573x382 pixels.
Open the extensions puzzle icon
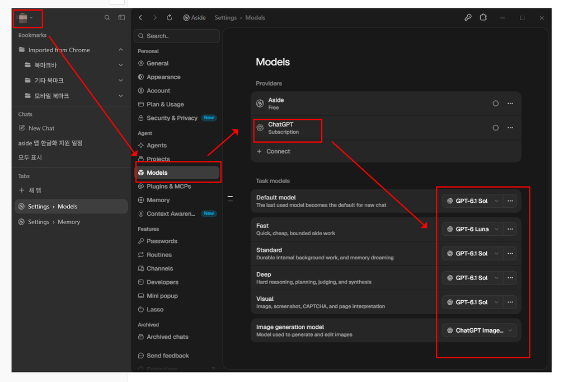tap(483, 17)
